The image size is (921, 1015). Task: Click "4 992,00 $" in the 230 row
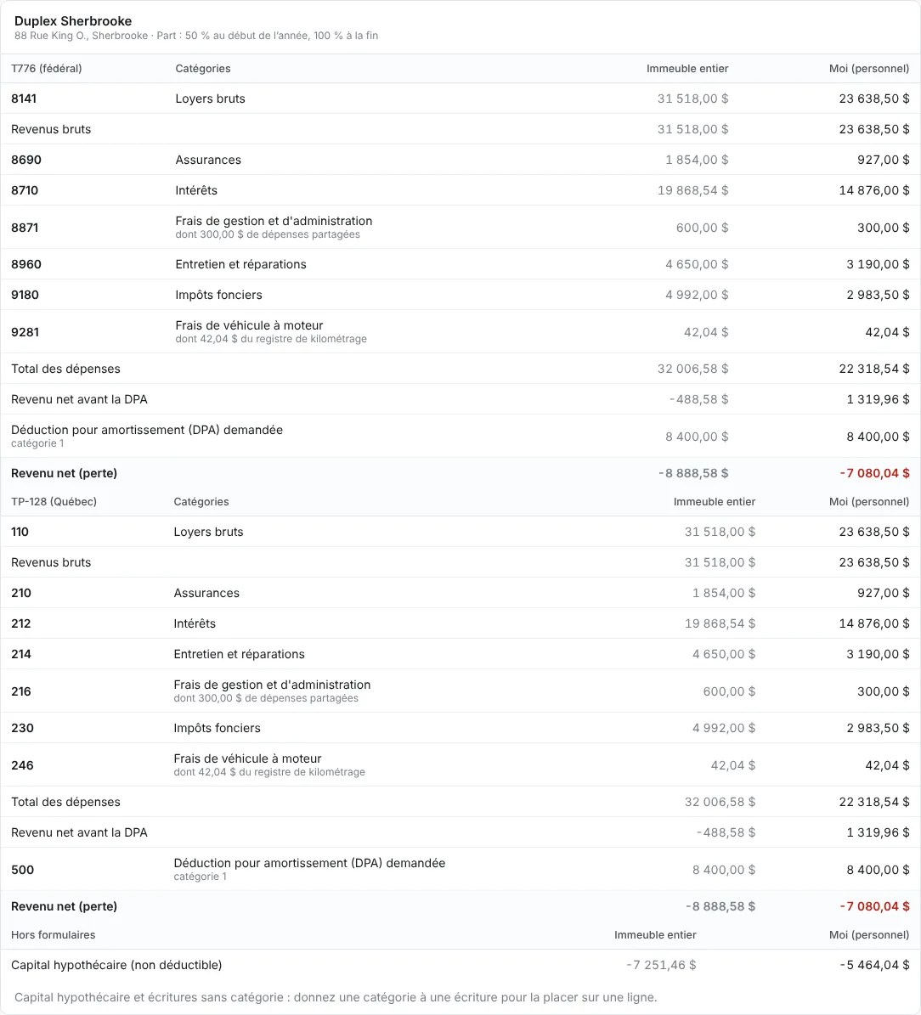pos(723,728)
